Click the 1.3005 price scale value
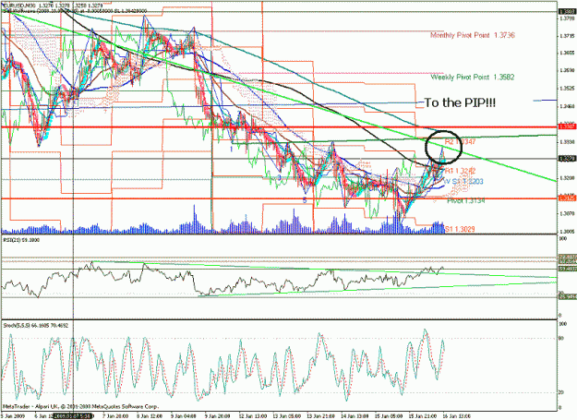577x420 pixels. coord(567,232)
